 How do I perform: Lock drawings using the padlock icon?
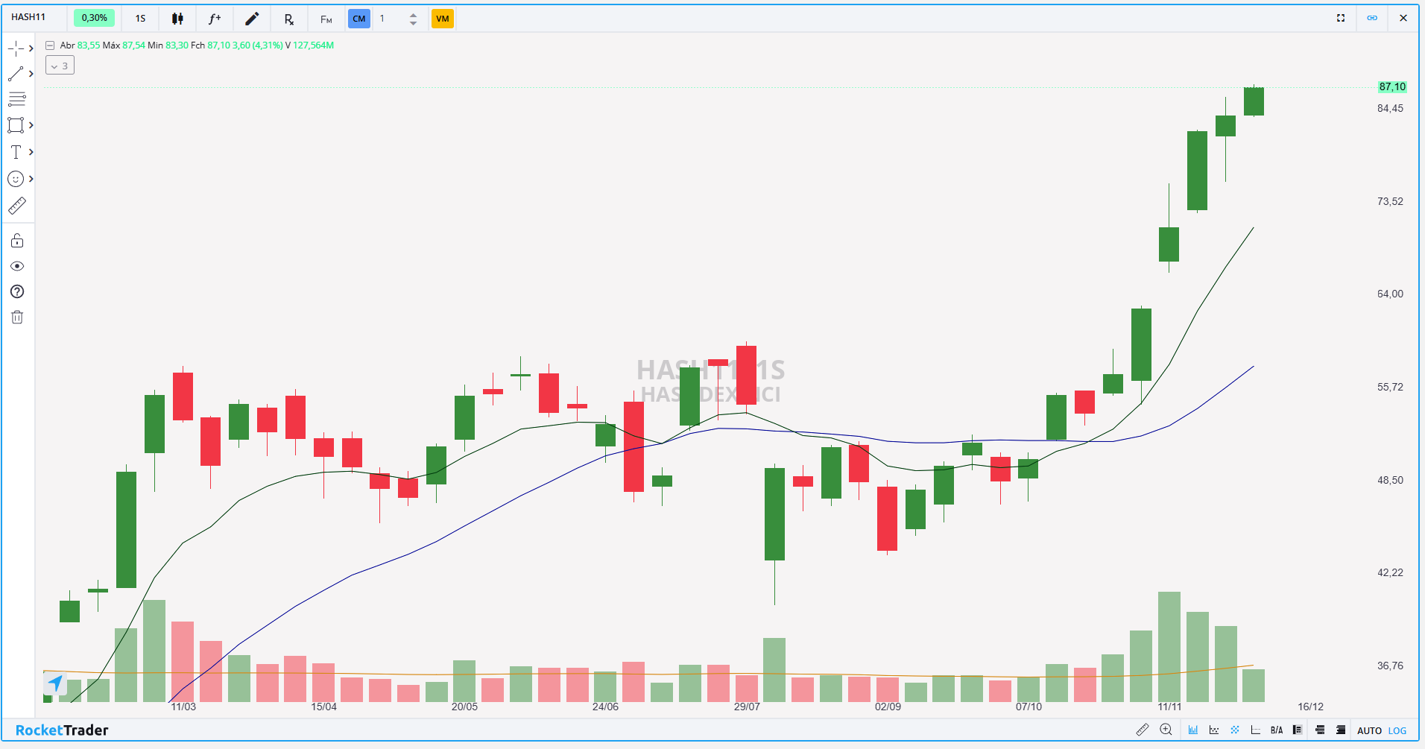tap(16, 240)
